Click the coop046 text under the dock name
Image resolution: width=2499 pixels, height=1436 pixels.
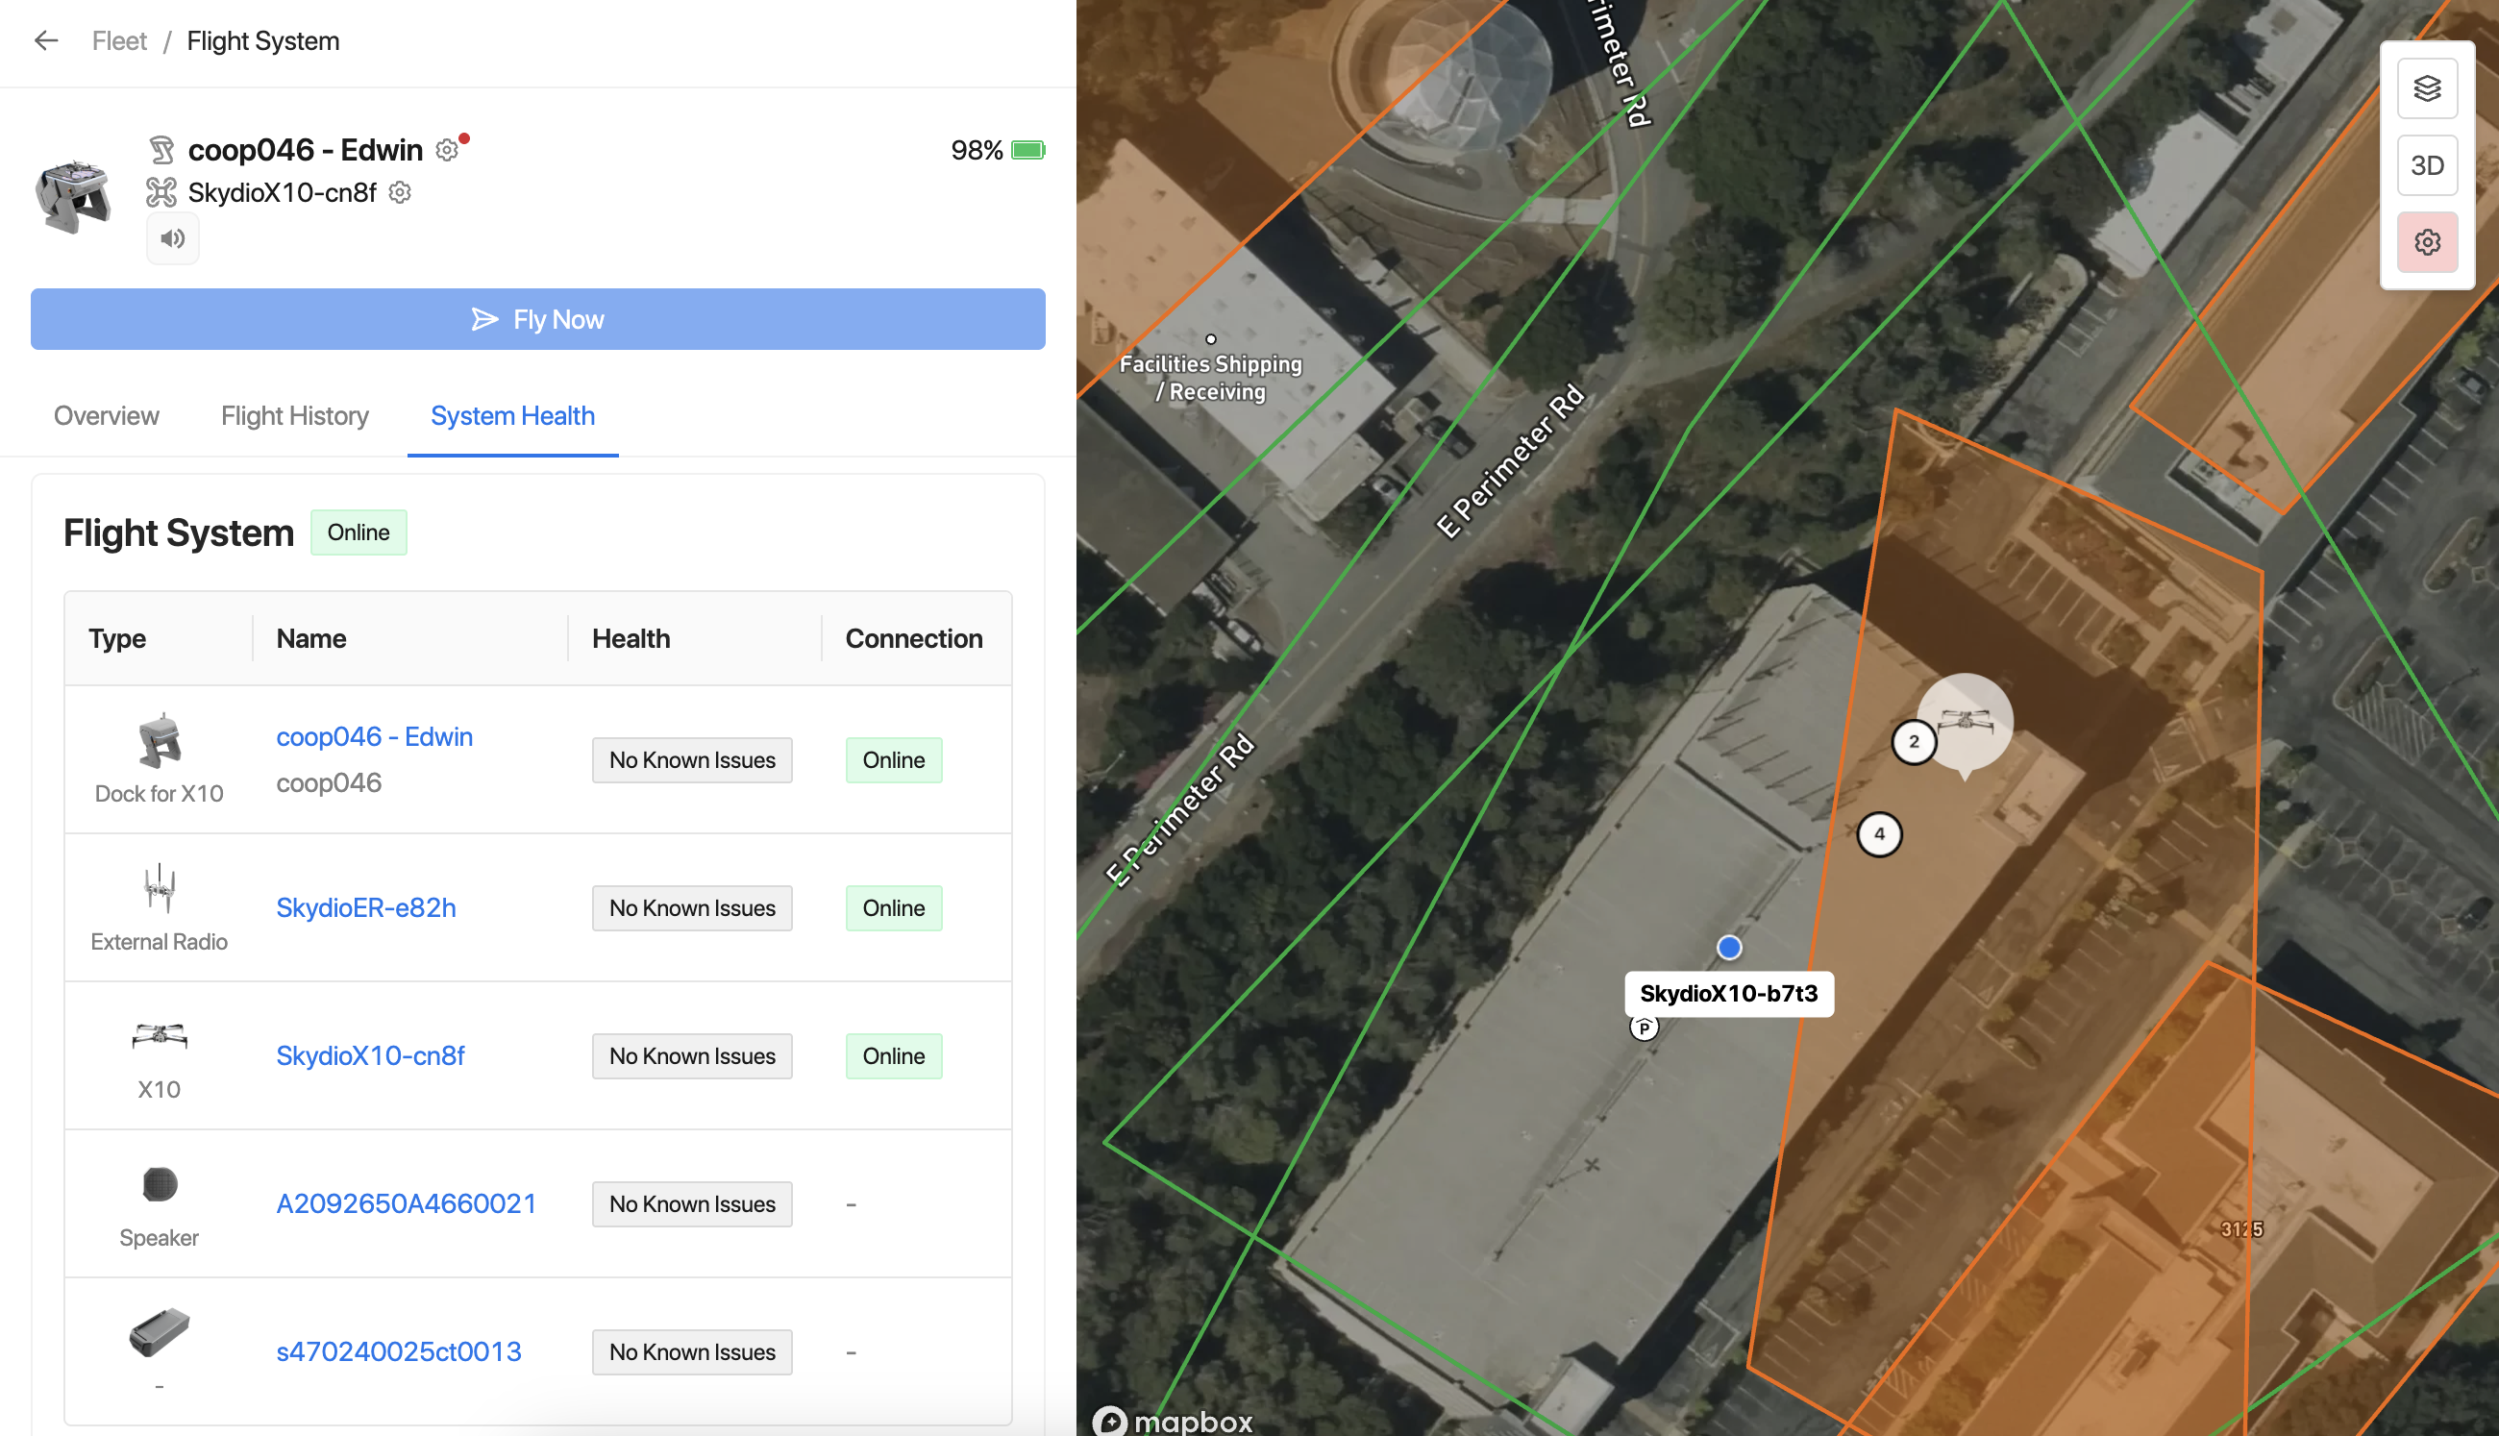[x=329, y=783]
